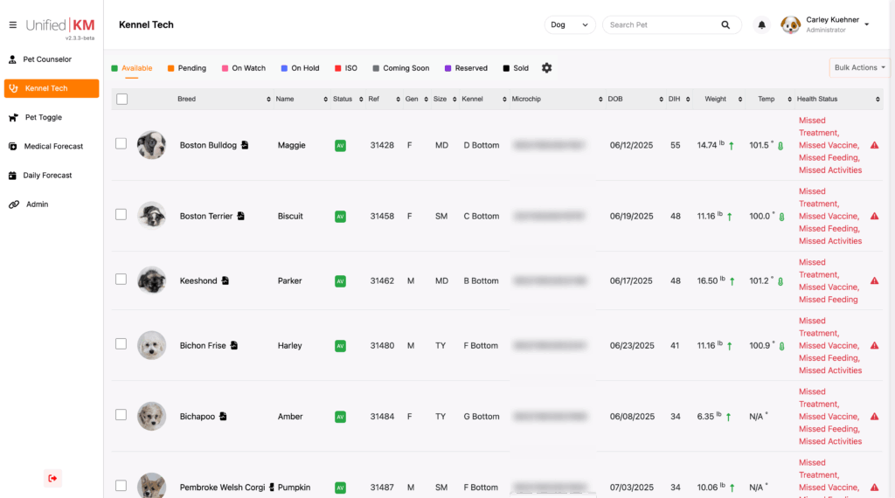The height and width of the screenshot is (498, 895).
Task: Open the Kennel Tech sidebar item
Action: click(52, 88)
